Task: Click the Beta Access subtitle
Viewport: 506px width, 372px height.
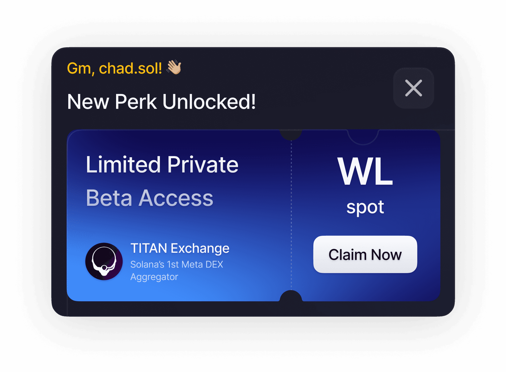Action: (x=149, y=198)
